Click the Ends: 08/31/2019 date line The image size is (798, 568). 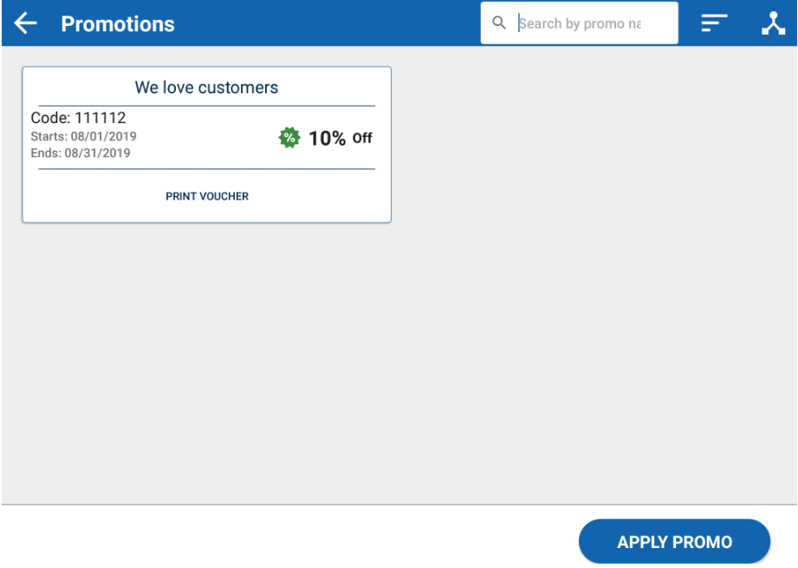[81, 153]
